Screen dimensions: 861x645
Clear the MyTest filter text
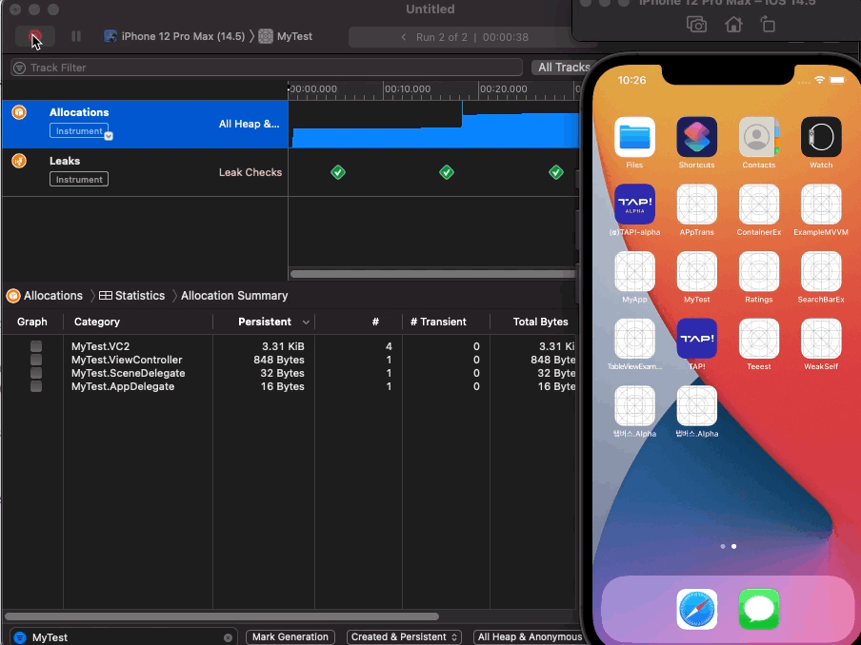(228, 638)
